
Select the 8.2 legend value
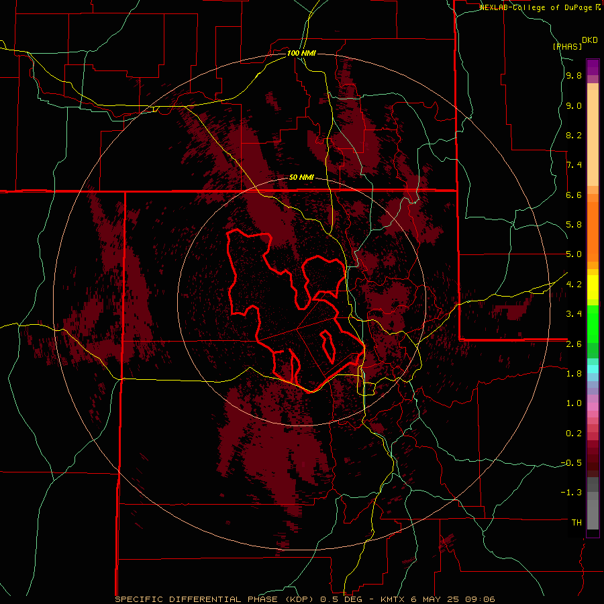(574, 135)
